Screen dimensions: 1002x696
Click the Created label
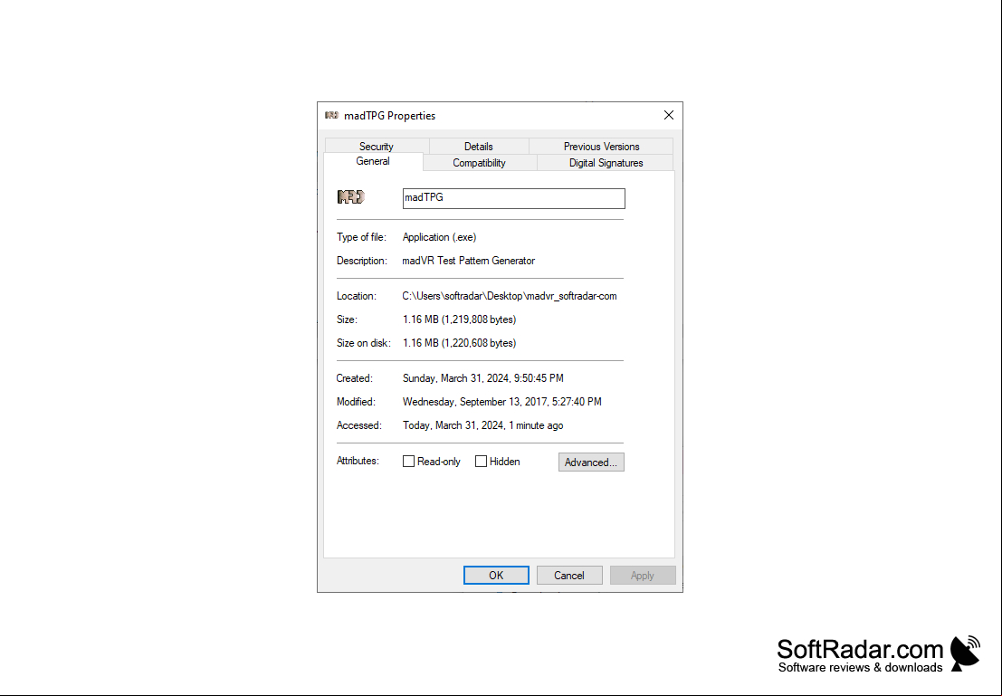pos(355,378)
